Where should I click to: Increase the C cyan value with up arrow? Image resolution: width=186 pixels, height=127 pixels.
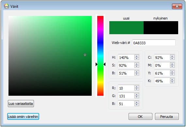(172, 56)
